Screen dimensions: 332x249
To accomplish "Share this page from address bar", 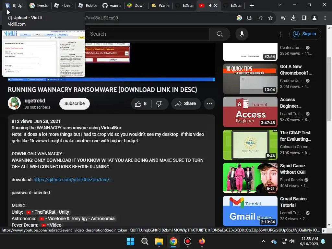I will tap(260, 18).
